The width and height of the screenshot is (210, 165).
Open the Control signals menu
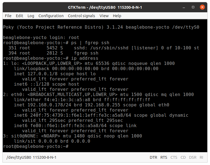[82, 16]
